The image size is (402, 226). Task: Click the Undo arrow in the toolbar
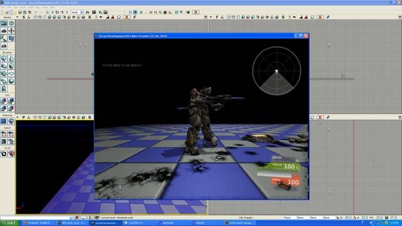pos(36,13)
